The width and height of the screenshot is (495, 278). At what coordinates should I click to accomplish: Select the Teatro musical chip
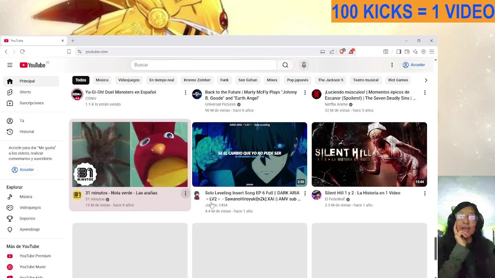click(366, 80)
